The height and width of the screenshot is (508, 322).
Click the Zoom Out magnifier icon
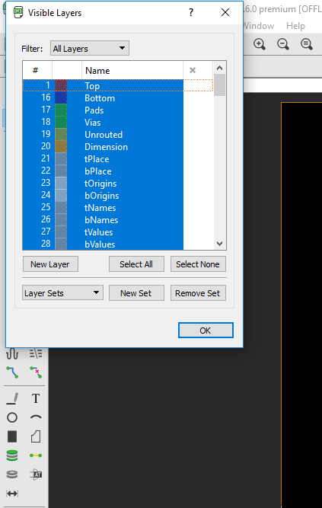click(x=283, y=43)
